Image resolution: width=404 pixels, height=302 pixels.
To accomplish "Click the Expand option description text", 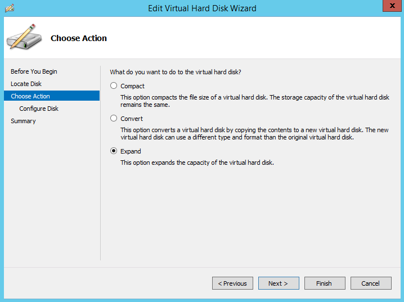I will click(197, 163).
